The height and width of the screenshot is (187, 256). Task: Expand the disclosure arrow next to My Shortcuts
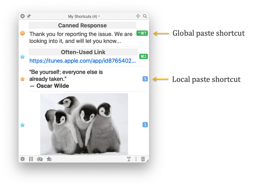100,16
